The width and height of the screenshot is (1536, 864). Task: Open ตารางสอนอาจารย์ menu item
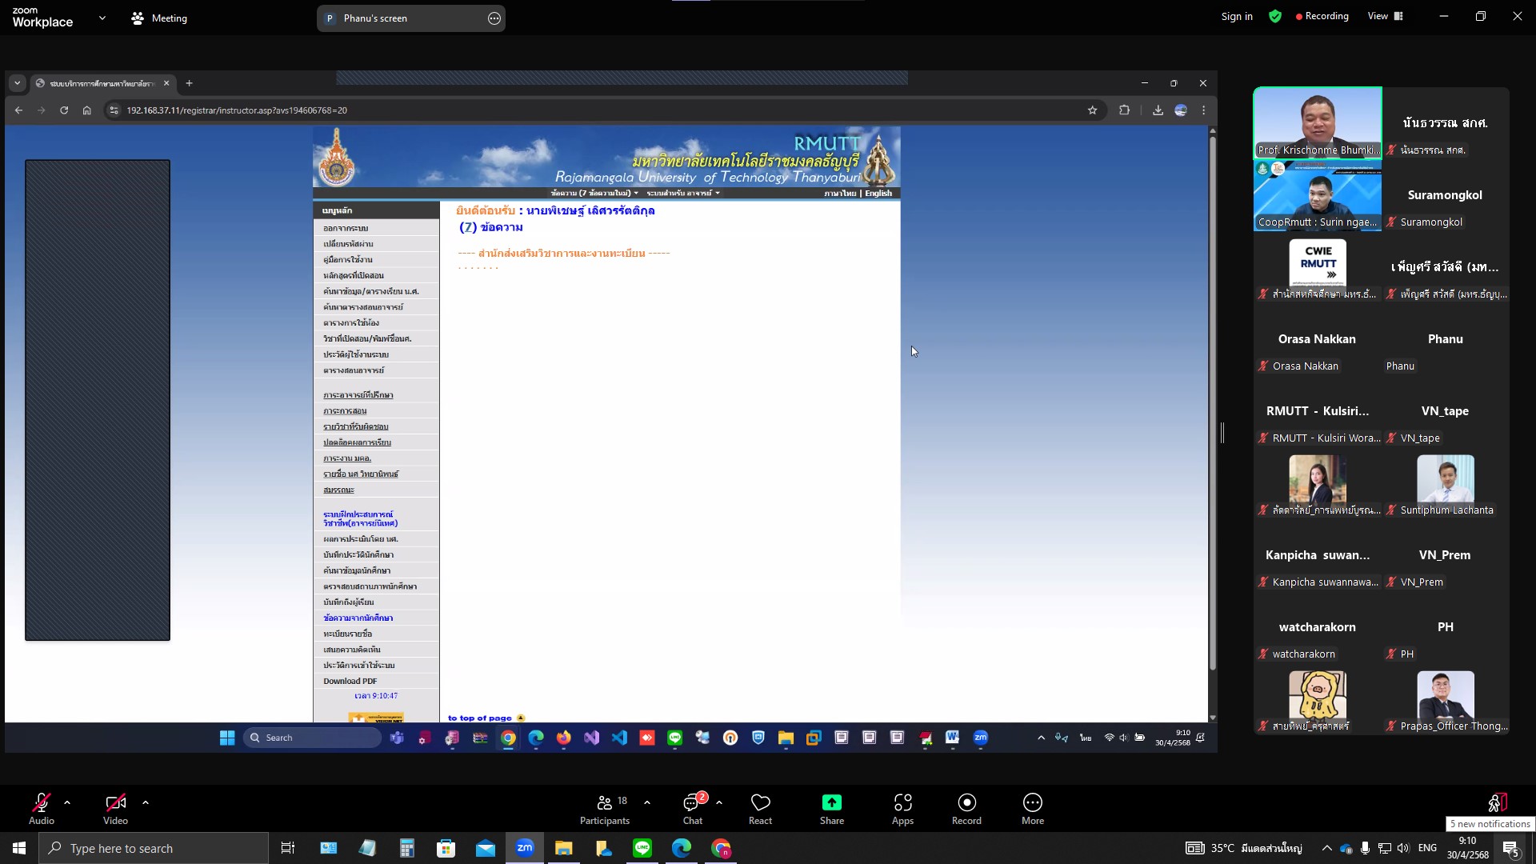[x=354, y=370]
